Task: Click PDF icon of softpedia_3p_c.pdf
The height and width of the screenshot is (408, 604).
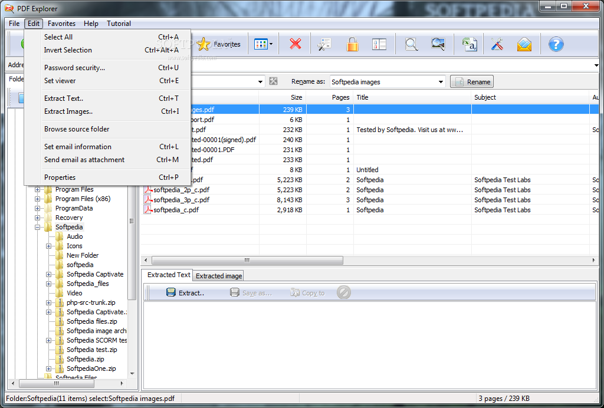Action: pyautogui.click(x=148, y=200)
